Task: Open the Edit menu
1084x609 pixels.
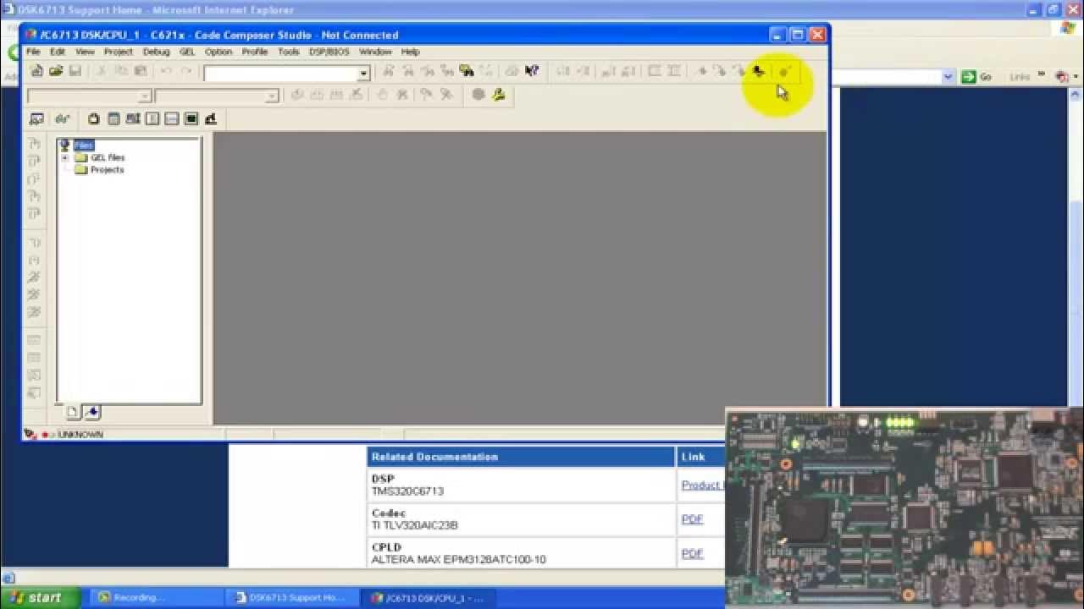Action: tap(58, 52)
